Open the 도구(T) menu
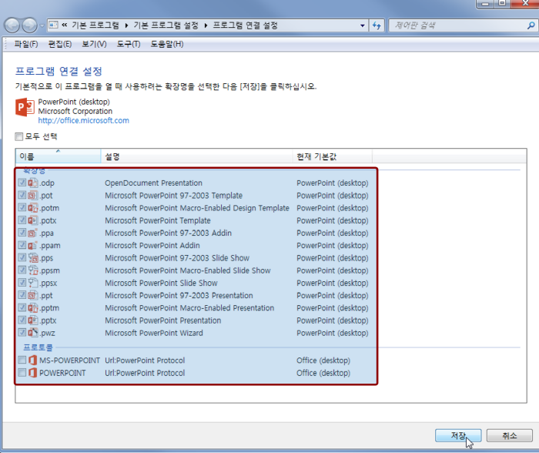Viewport: 539px width, 453px height. (129, 44)
